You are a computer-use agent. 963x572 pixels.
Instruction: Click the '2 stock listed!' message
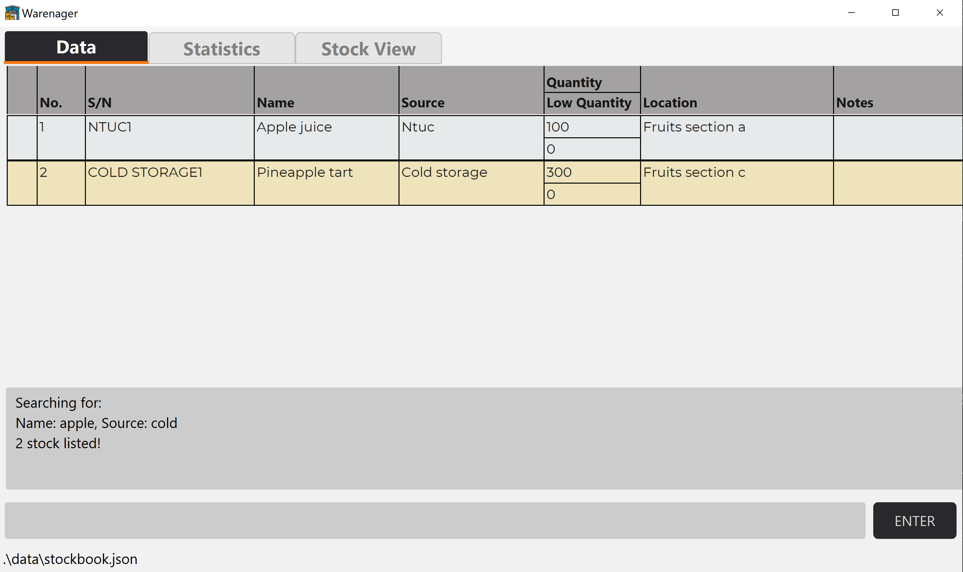[58, 443]
